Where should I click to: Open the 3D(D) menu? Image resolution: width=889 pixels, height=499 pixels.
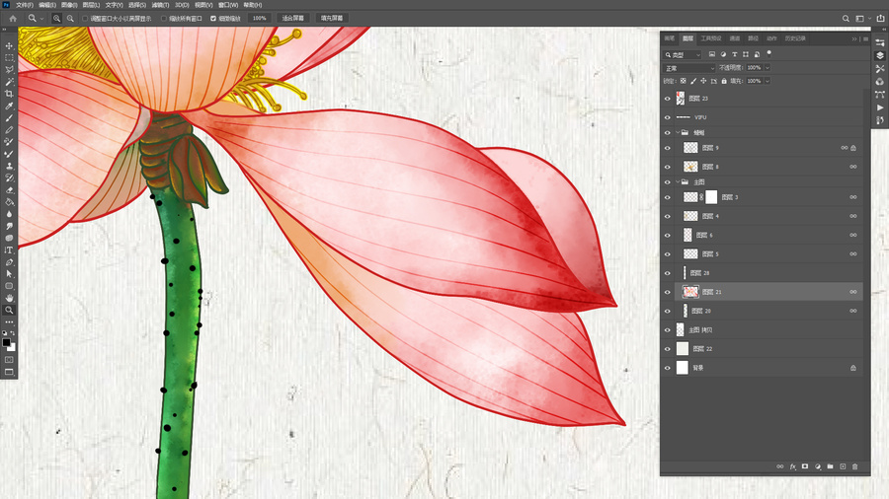182,5
